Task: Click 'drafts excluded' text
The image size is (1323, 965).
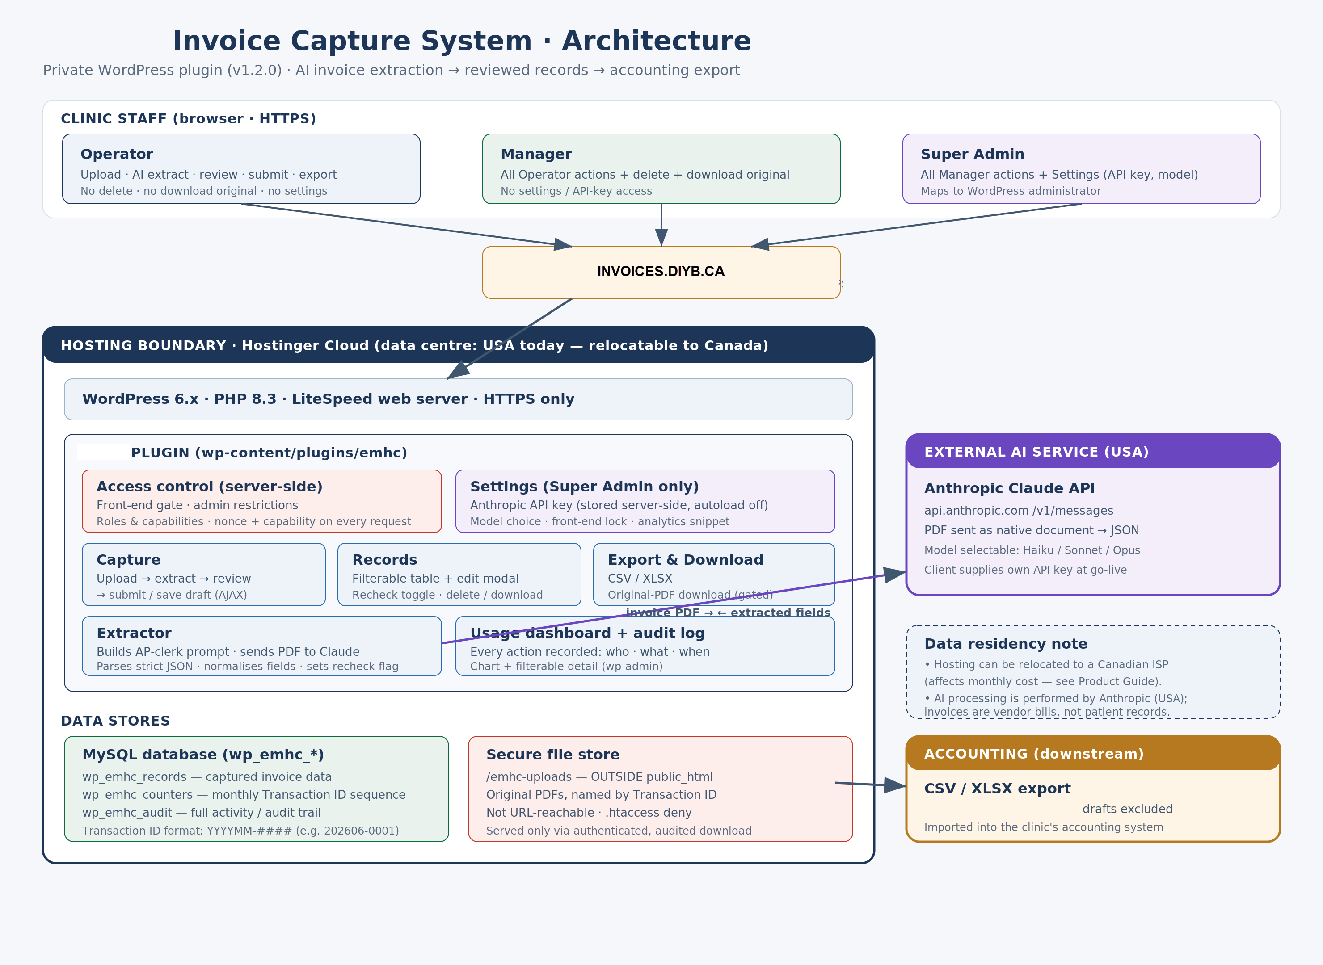Action: click(1127, 809)
